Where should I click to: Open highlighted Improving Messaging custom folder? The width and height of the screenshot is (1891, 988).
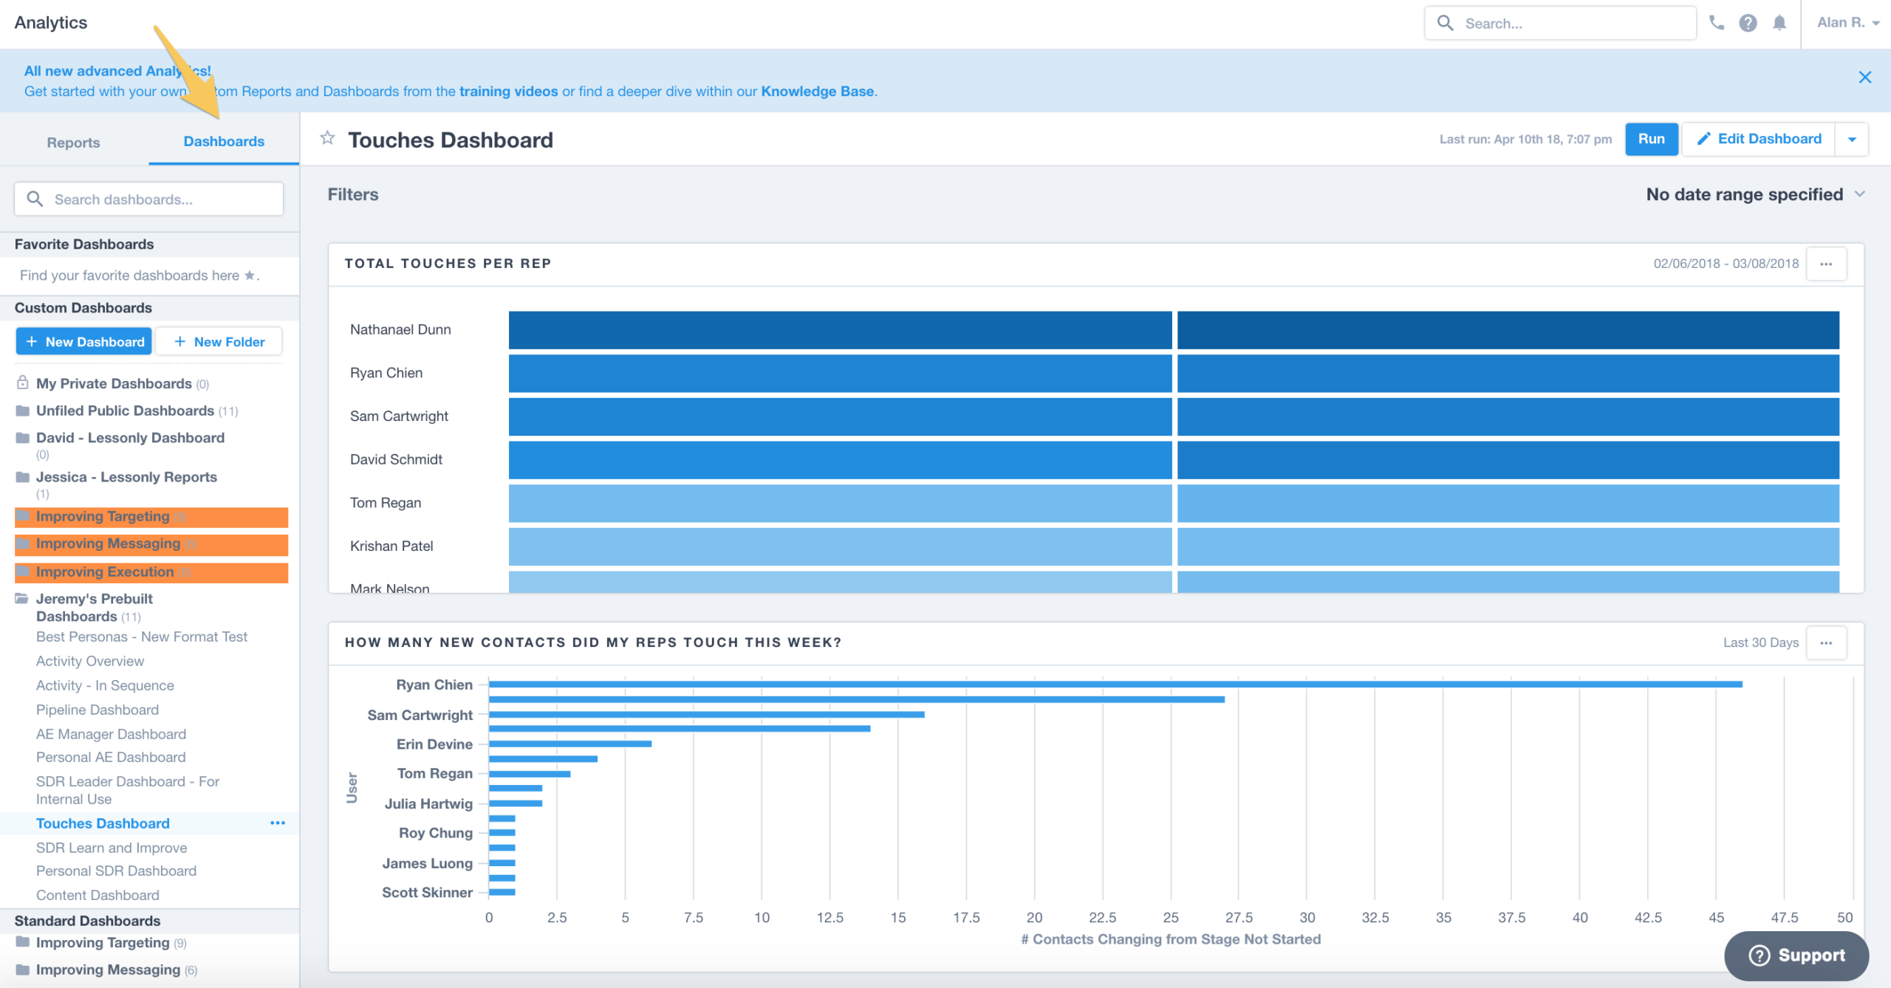[x=151, y=544]
